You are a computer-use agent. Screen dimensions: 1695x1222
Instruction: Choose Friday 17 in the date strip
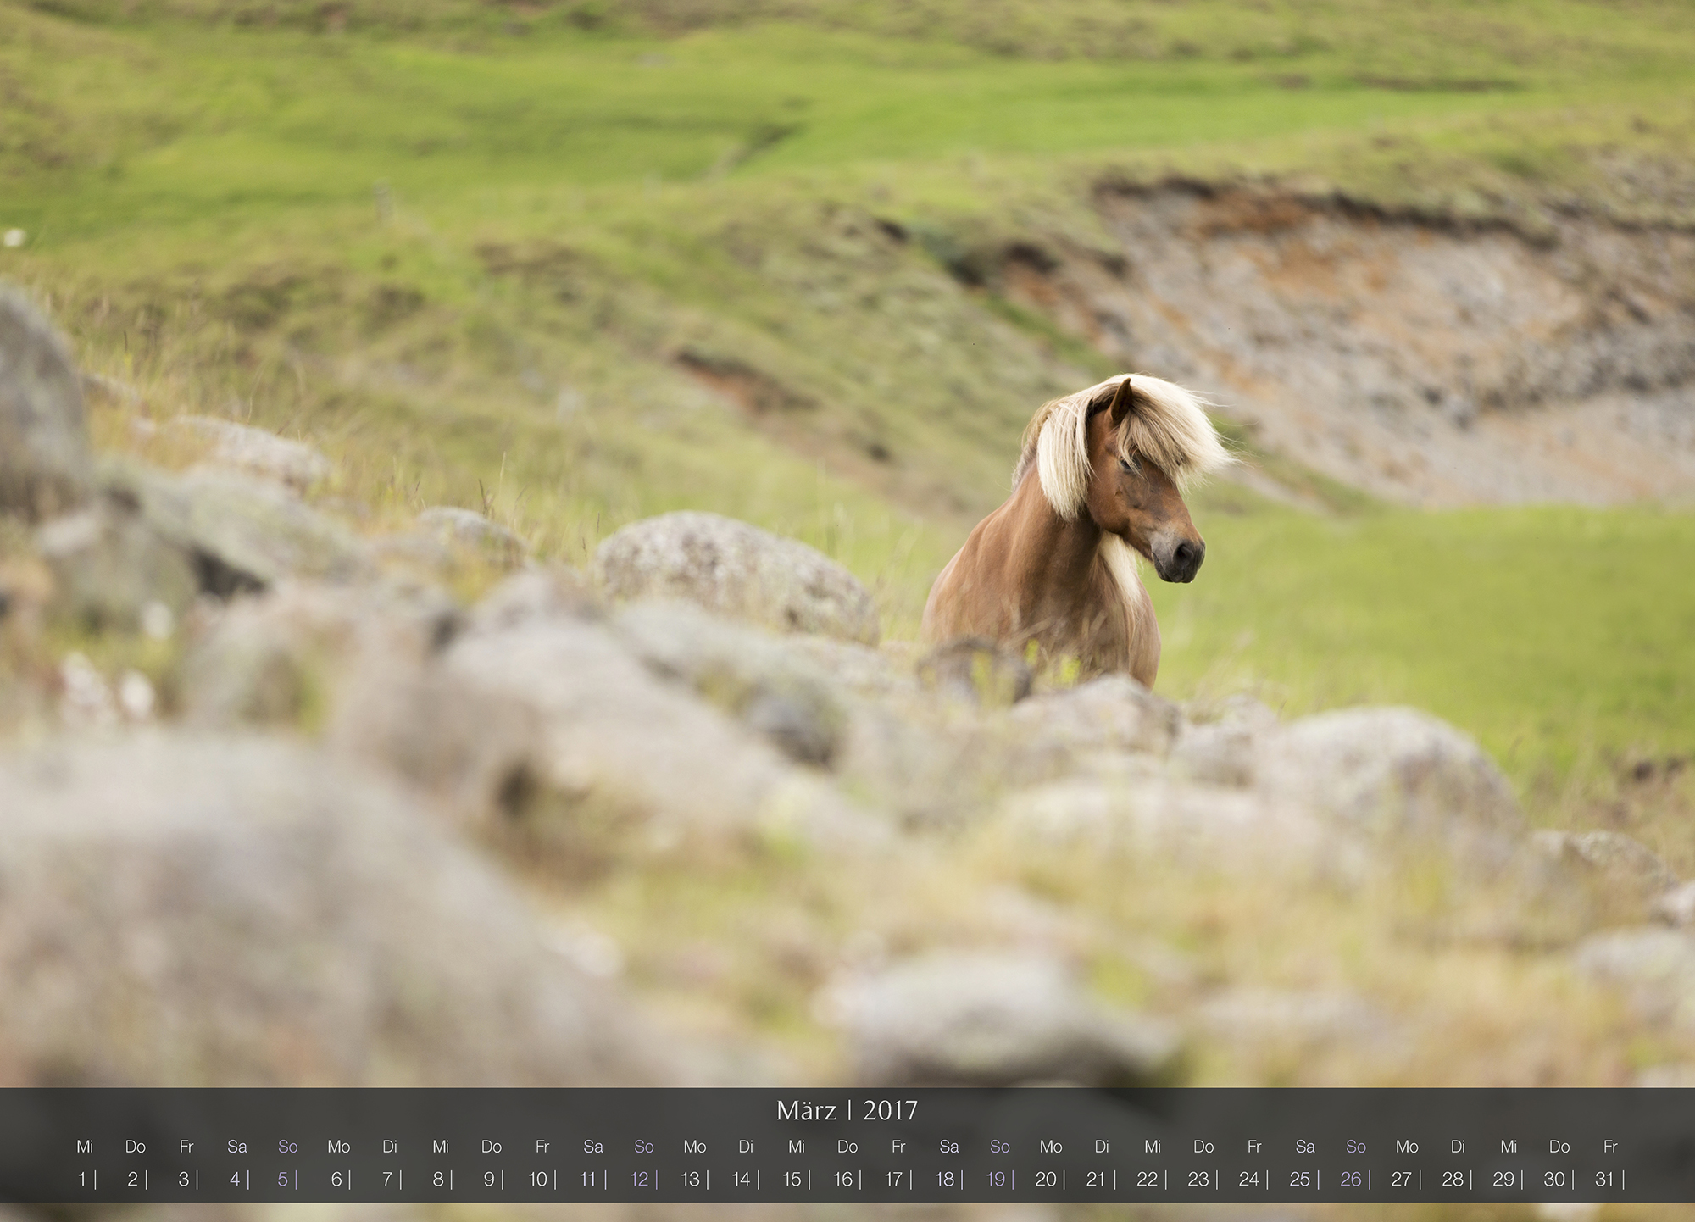pos(893,1179)
